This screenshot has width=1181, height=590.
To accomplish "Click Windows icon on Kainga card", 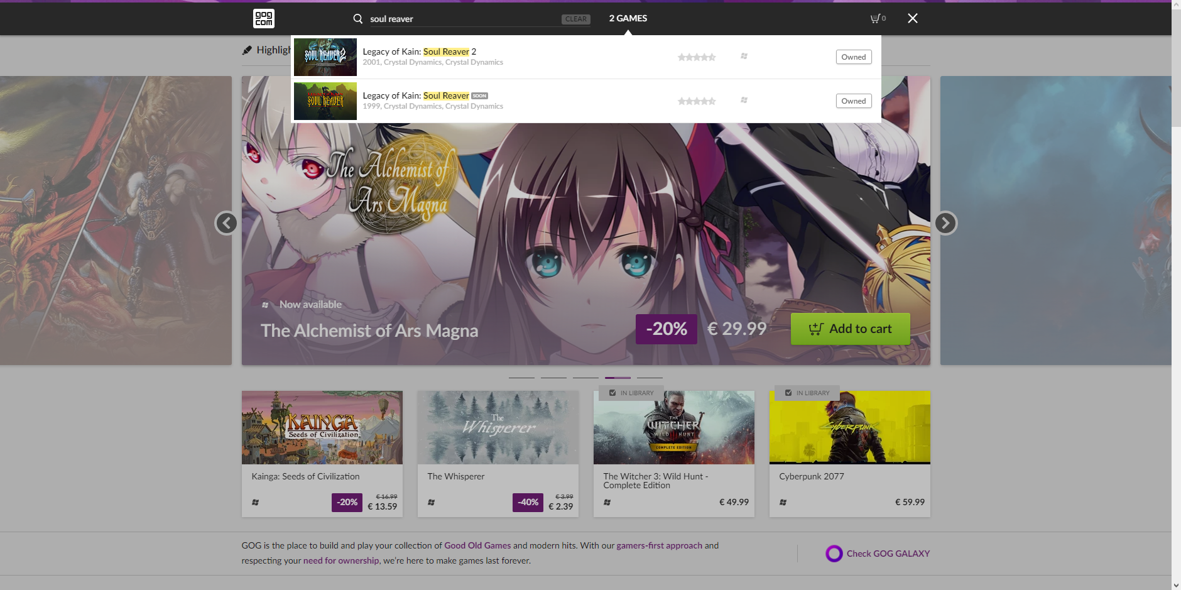I will tap(255, 502).
